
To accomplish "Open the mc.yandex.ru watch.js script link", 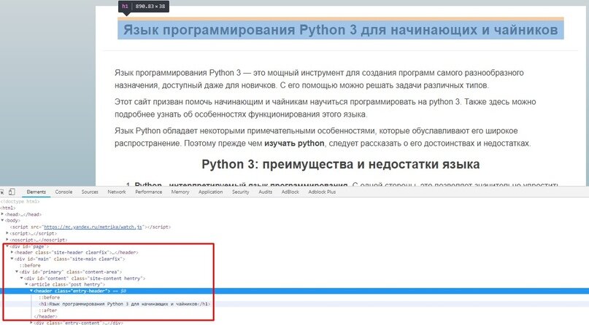I will pos(93,227).
